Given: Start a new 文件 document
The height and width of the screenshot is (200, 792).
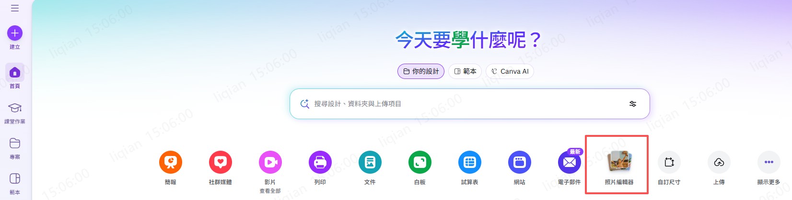Looking at the screenshot, I should 370,163.
